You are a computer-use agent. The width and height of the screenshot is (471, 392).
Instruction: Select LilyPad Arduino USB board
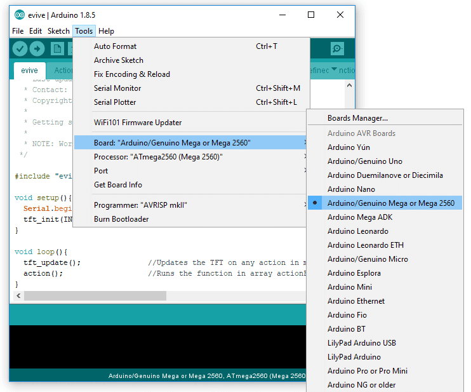[385, 343]
